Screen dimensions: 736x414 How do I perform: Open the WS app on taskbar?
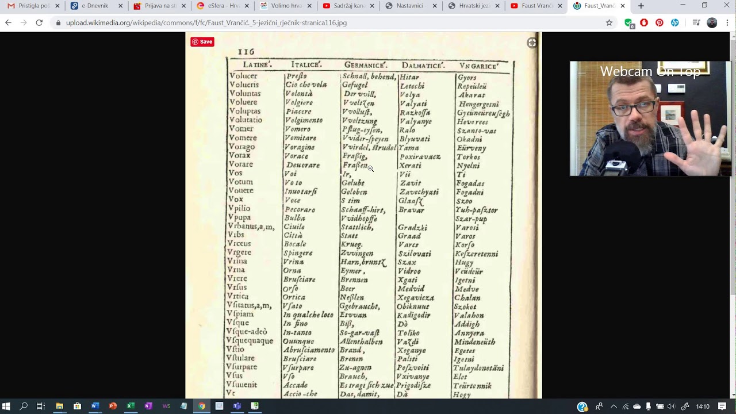point(166,406)
